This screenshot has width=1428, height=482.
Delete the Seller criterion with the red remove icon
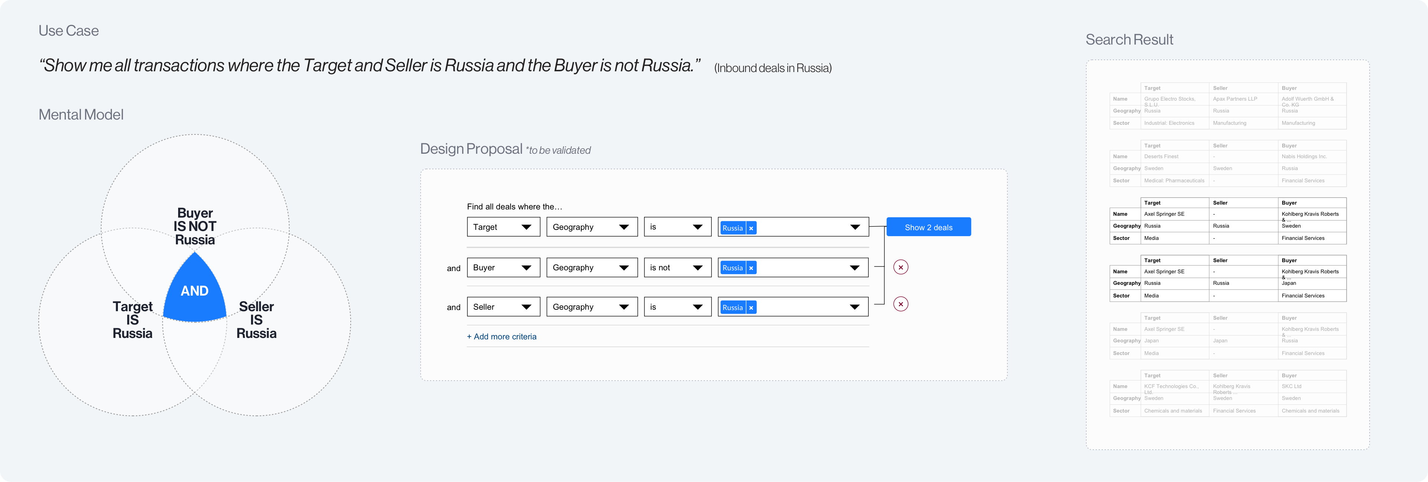pos(901,304)
